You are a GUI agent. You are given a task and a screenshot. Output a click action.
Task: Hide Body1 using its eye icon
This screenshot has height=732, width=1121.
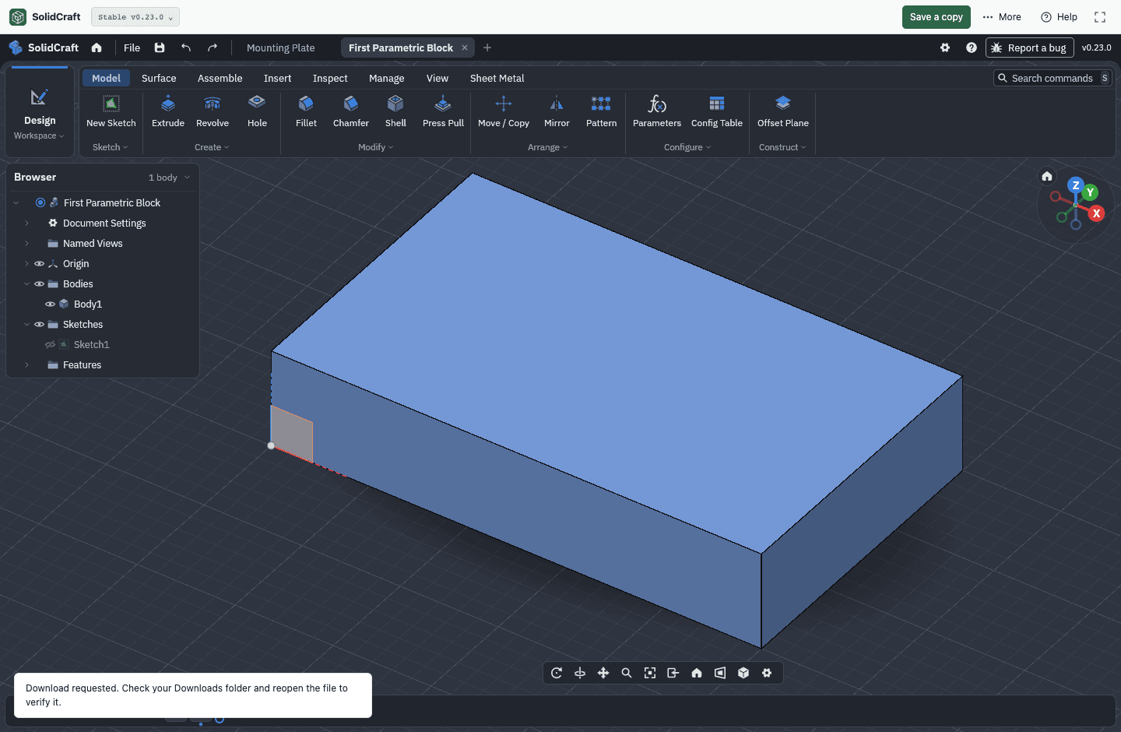tap(50, 304)
